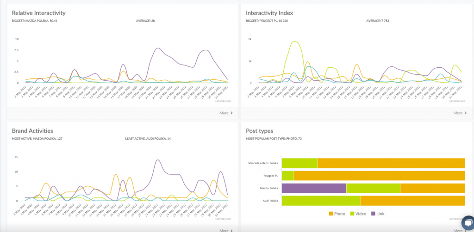Viewport: 474px width, 232px height.
Task: Click 'AVERAGE: 7 753' text
Action: [x=379, y=21]
